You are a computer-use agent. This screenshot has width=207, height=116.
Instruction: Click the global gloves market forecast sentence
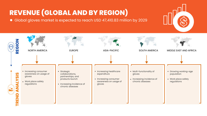point(81,20)
